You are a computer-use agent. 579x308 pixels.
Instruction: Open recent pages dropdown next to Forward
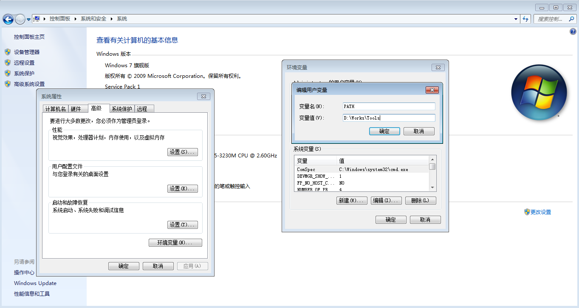(x=28, y=19)
